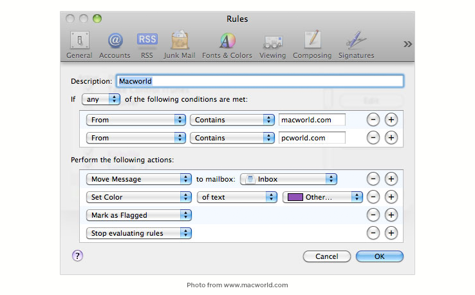Click the Description field containing Macworld

coord(260,81)
